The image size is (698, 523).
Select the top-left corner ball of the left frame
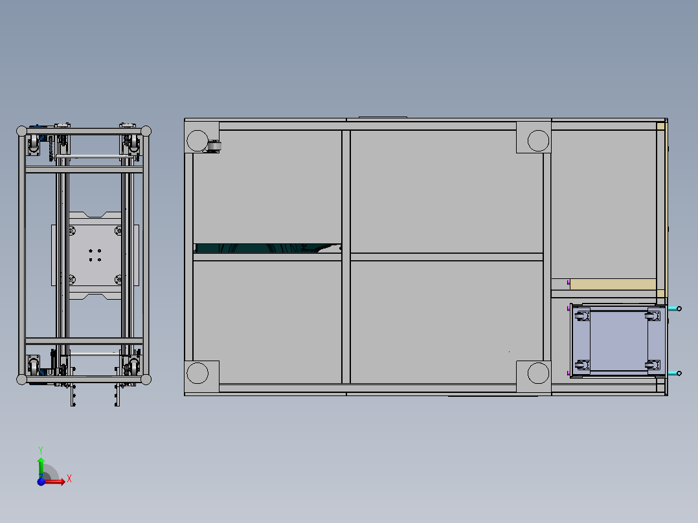click(x=21, y=131)
